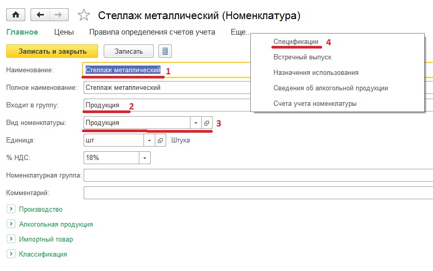Switch to the Цены tab

click(63, 32)
